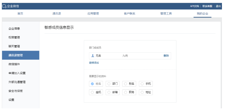The height and width of the screenshot is (112, 225).
Task: Select the 管理工具 tab
Action: (166, 14)
